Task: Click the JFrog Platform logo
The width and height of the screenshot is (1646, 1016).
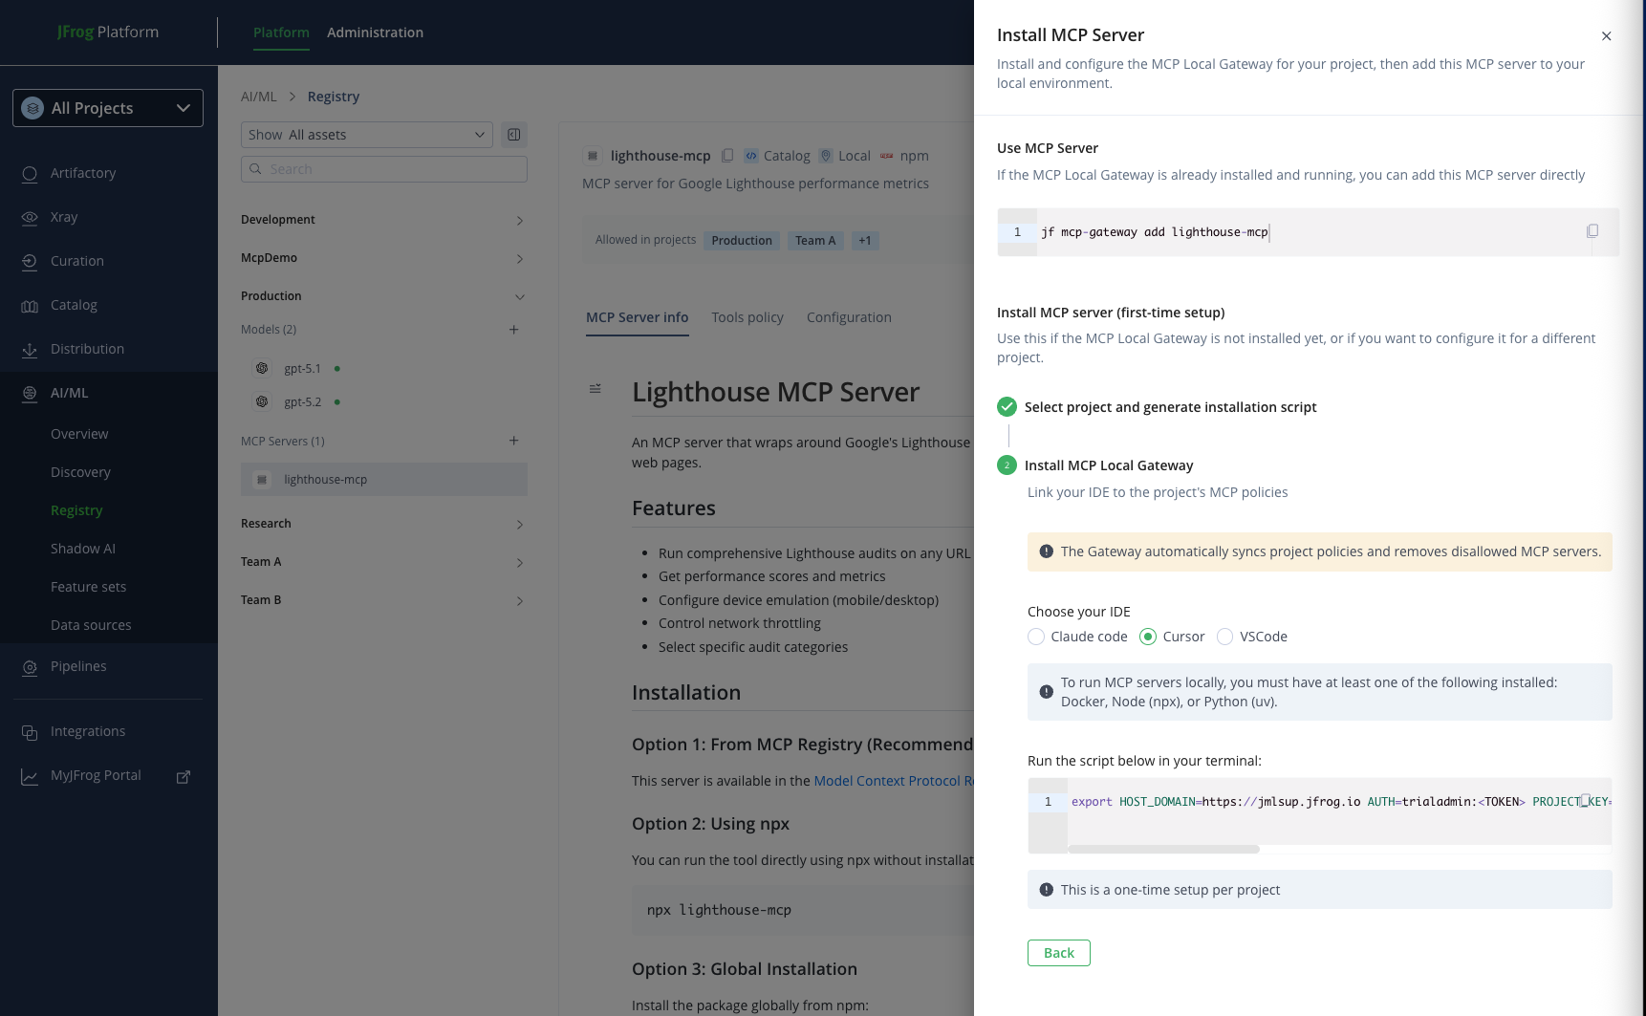Action: click(108, 32)
